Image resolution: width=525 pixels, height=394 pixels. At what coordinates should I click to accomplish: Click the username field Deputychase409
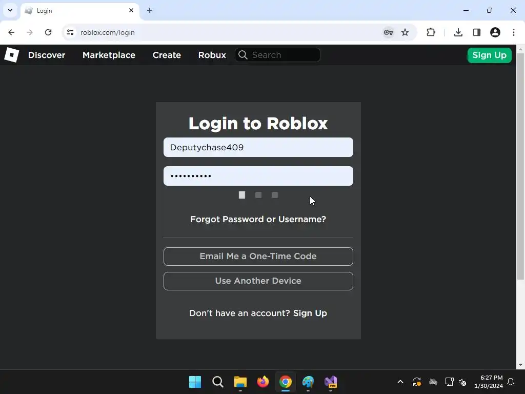tap(258, 147)
